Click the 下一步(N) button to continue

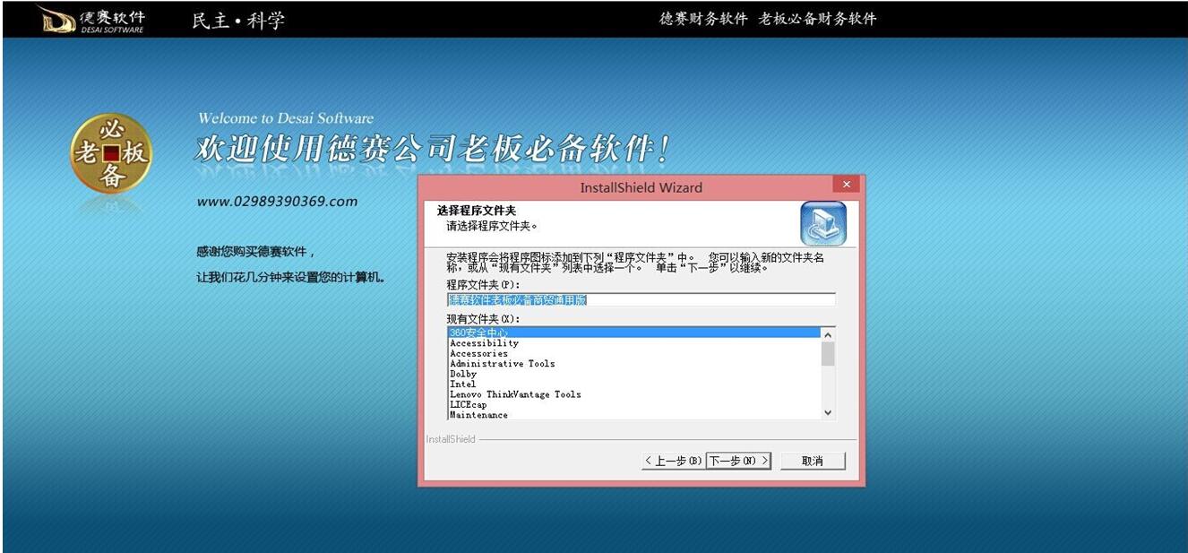738,461
